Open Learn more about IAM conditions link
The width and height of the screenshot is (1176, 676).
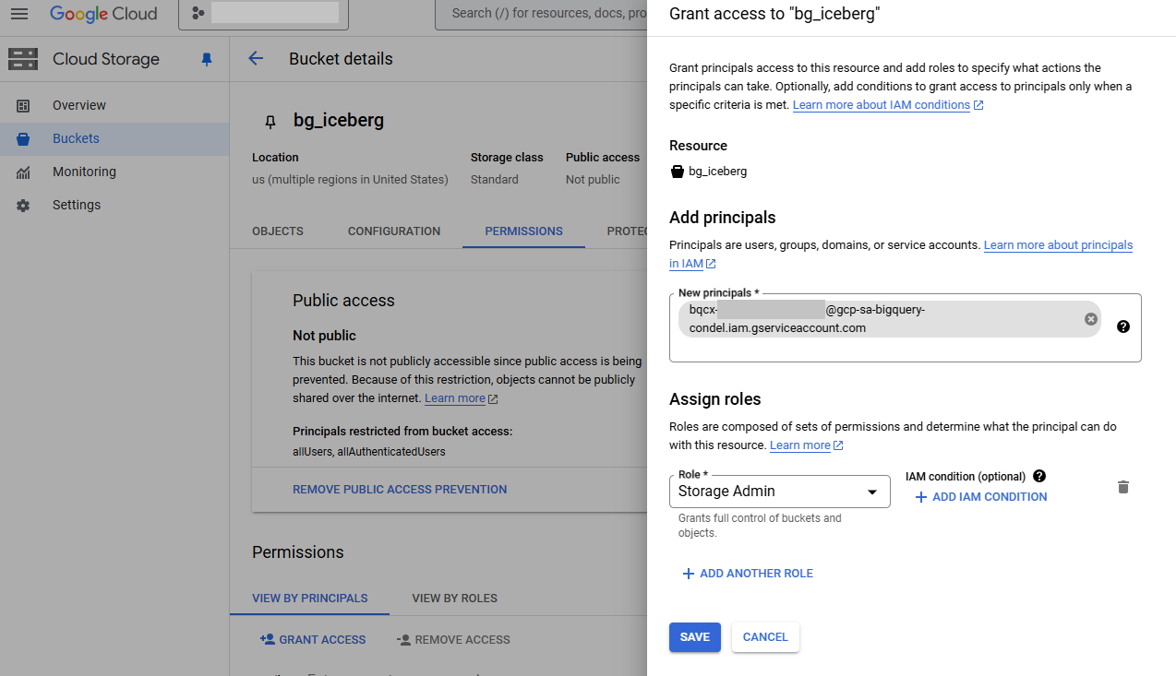(888, 105)
